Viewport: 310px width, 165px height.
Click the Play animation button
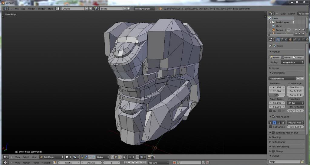point(298,57)
